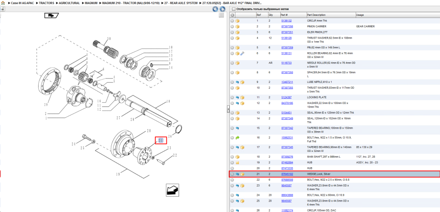Click package icon on ref 12 WASHER row
The height and width of the screenshot is (212, 440).
pos(242,103)
